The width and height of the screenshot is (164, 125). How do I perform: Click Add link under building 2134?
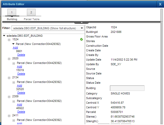click(x=19, y=85)
